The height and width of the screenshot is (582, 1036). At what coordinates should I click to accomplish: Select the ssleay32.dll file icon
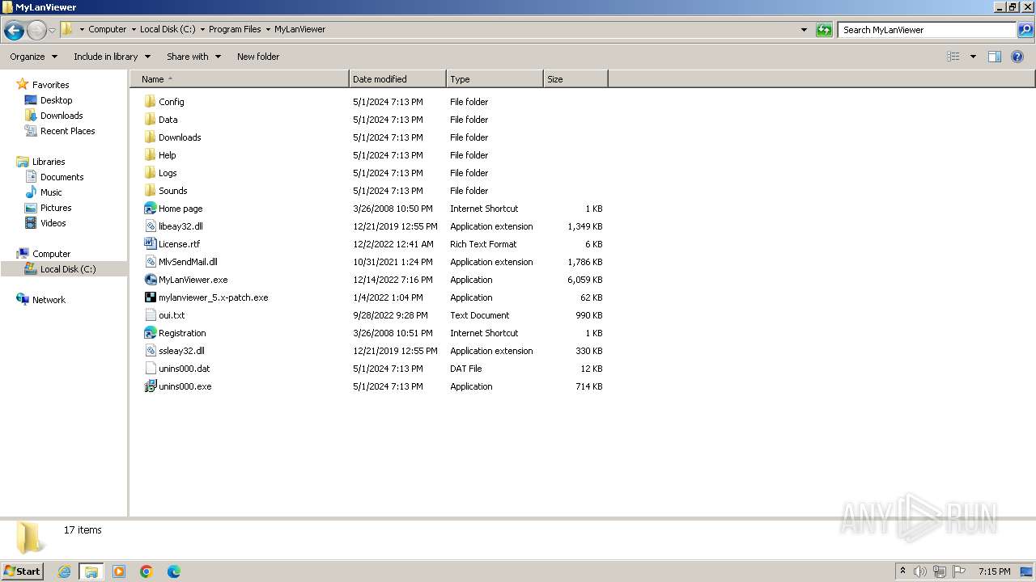pyautogui.click(x=150, y=351)
